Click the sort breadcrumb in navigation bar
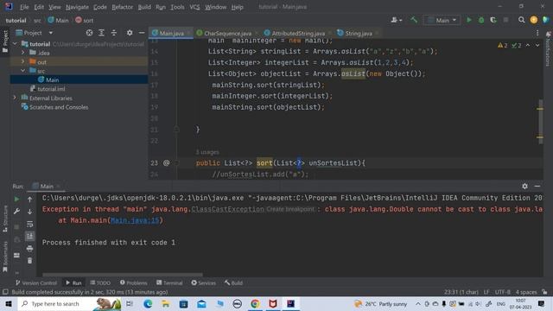Viewport: 553px width, 311px height. (85, 21)
